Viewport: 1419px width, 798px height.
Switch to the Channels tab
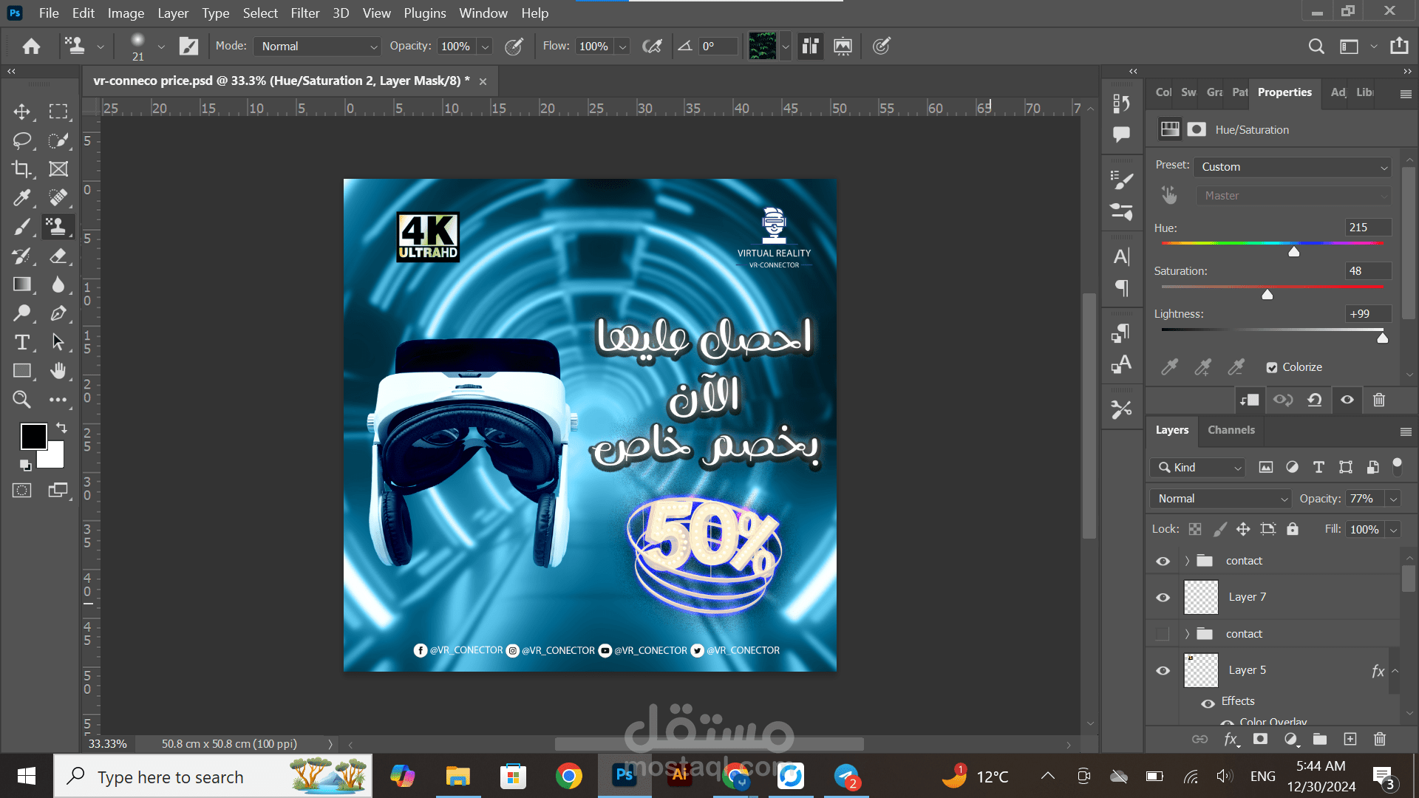(x=1231, y=430)
